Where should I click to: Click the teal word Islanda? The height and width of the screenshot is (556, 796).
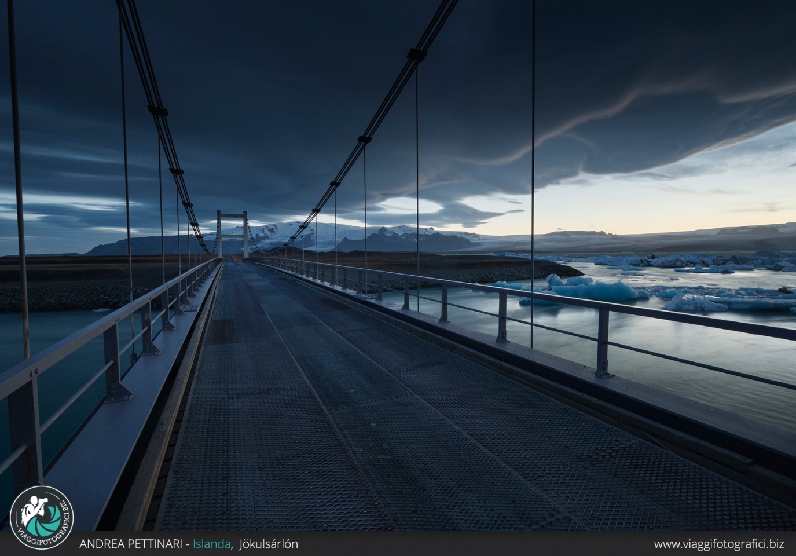(x=212, y=544)
